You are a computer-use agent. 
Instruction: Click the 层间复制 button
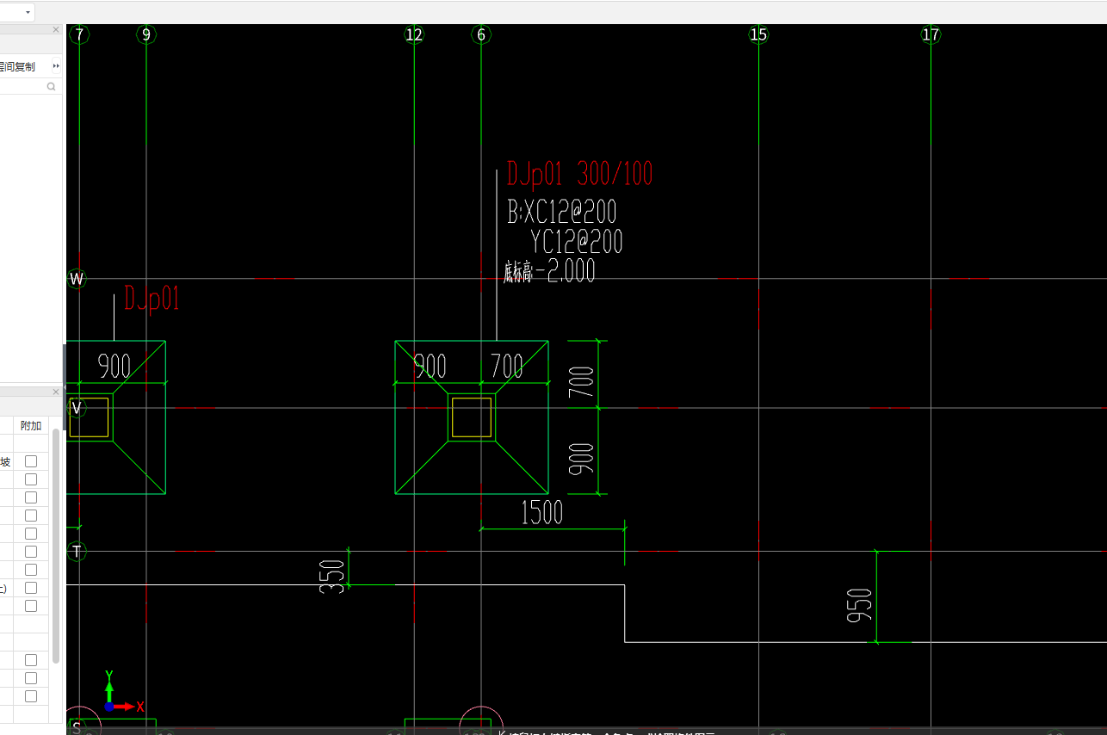(17, 66)
